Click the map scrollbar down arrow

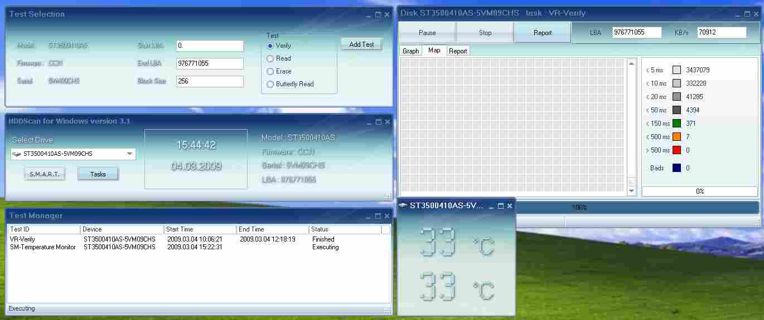point(631,191)
